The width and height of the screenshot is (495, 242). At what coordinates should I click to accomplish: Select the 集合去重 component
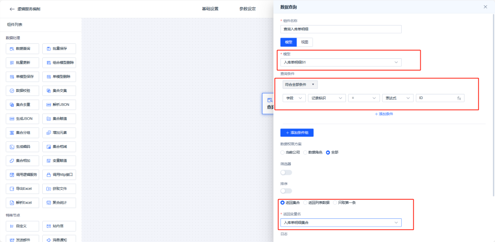click(x=22, y=105)
